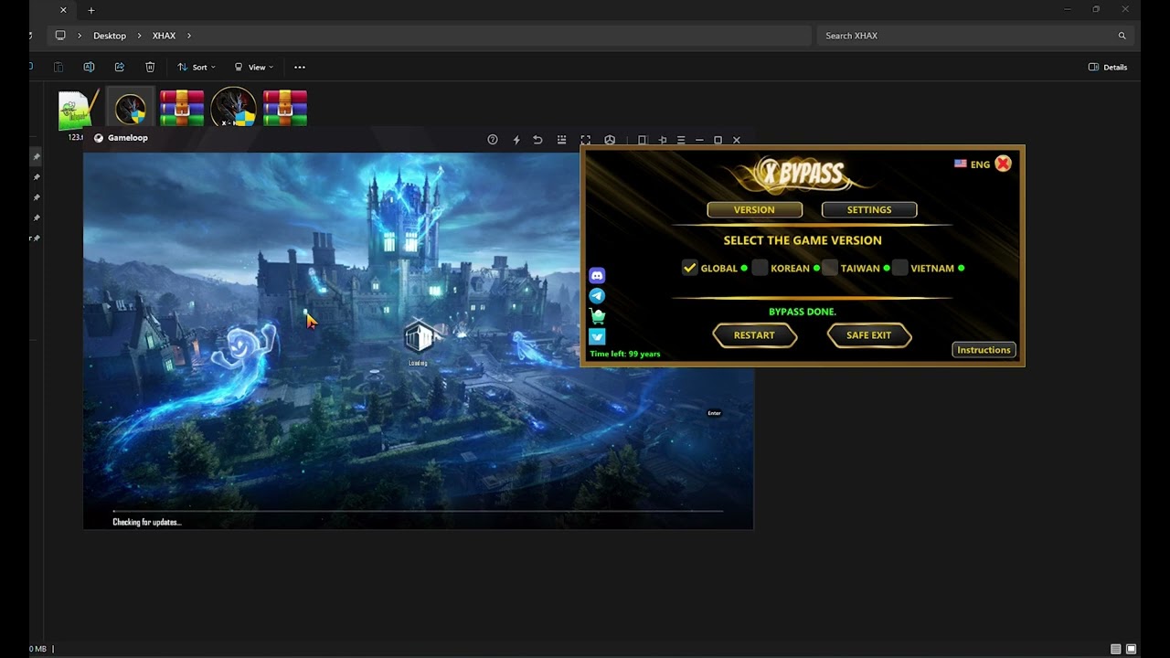This screenshot has width=1170, height=658.
Task: Open the Discord link in X Bypass
Action: click(x=597, y=275)
